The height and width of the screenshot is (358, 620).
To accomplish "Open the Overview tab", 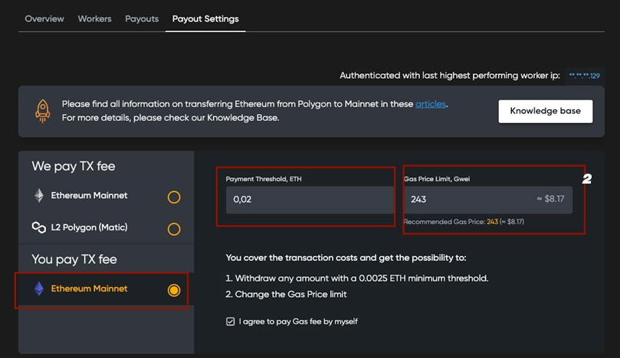I will point(44,18).
